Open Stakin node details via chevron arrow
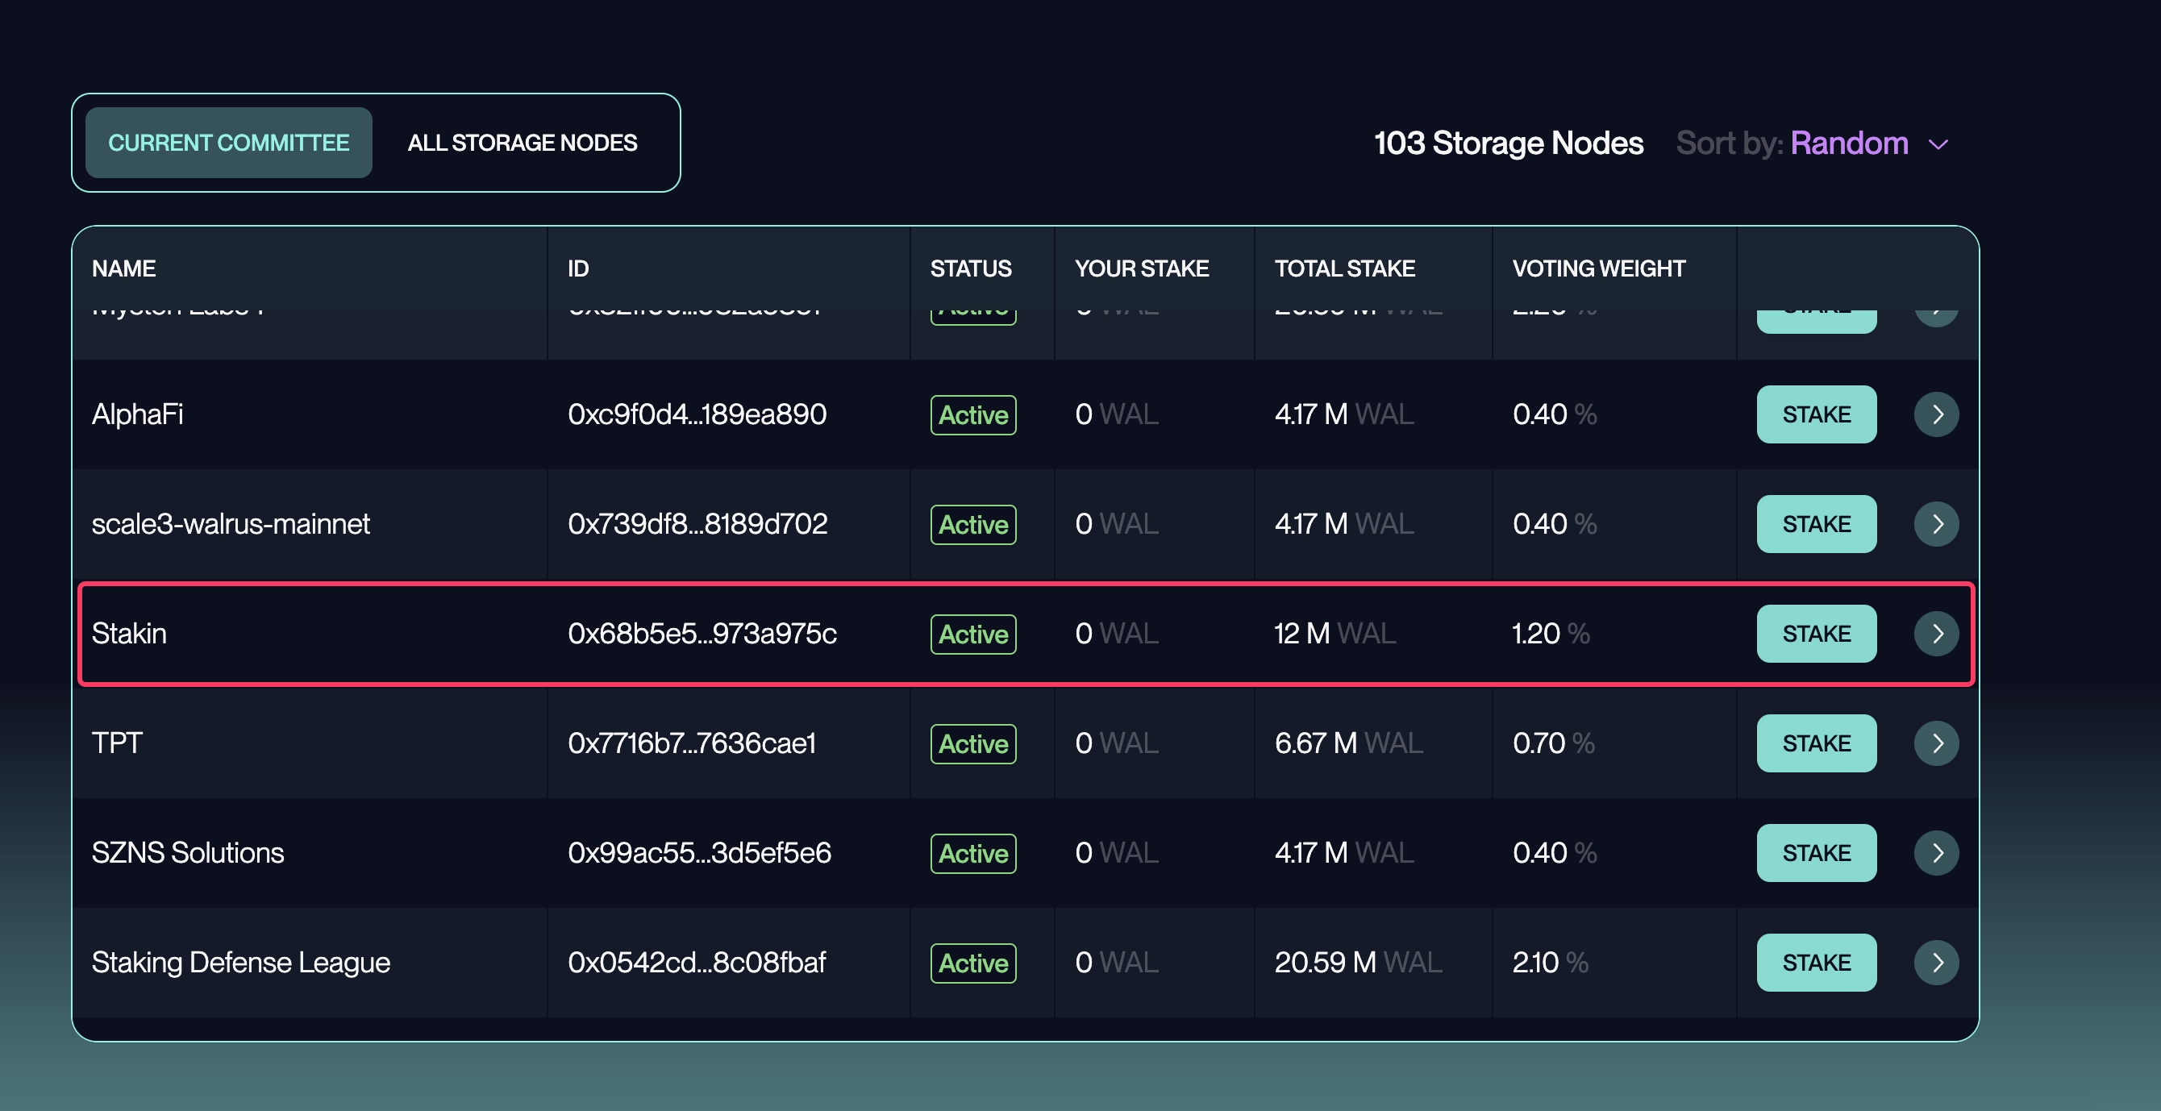Viewport: 2161px width, 1111px height. (1936, 634)
